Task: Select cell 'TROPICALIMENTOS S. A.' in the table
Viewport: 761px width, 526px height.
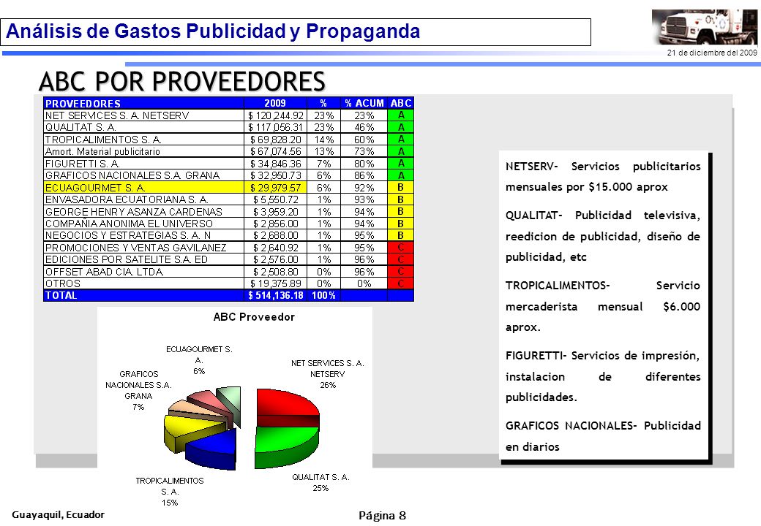Action: [x=143, y=140]
